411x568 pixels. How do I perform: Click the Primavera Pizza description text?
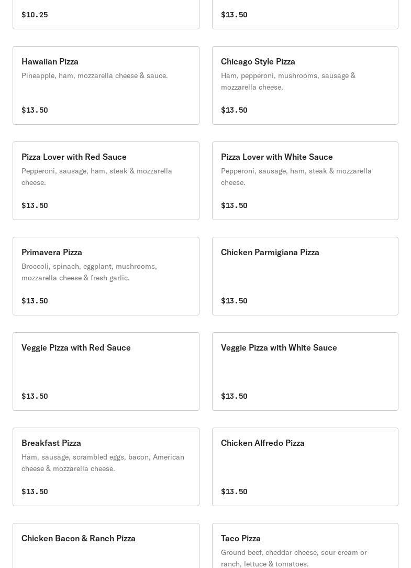coord(89,272)
